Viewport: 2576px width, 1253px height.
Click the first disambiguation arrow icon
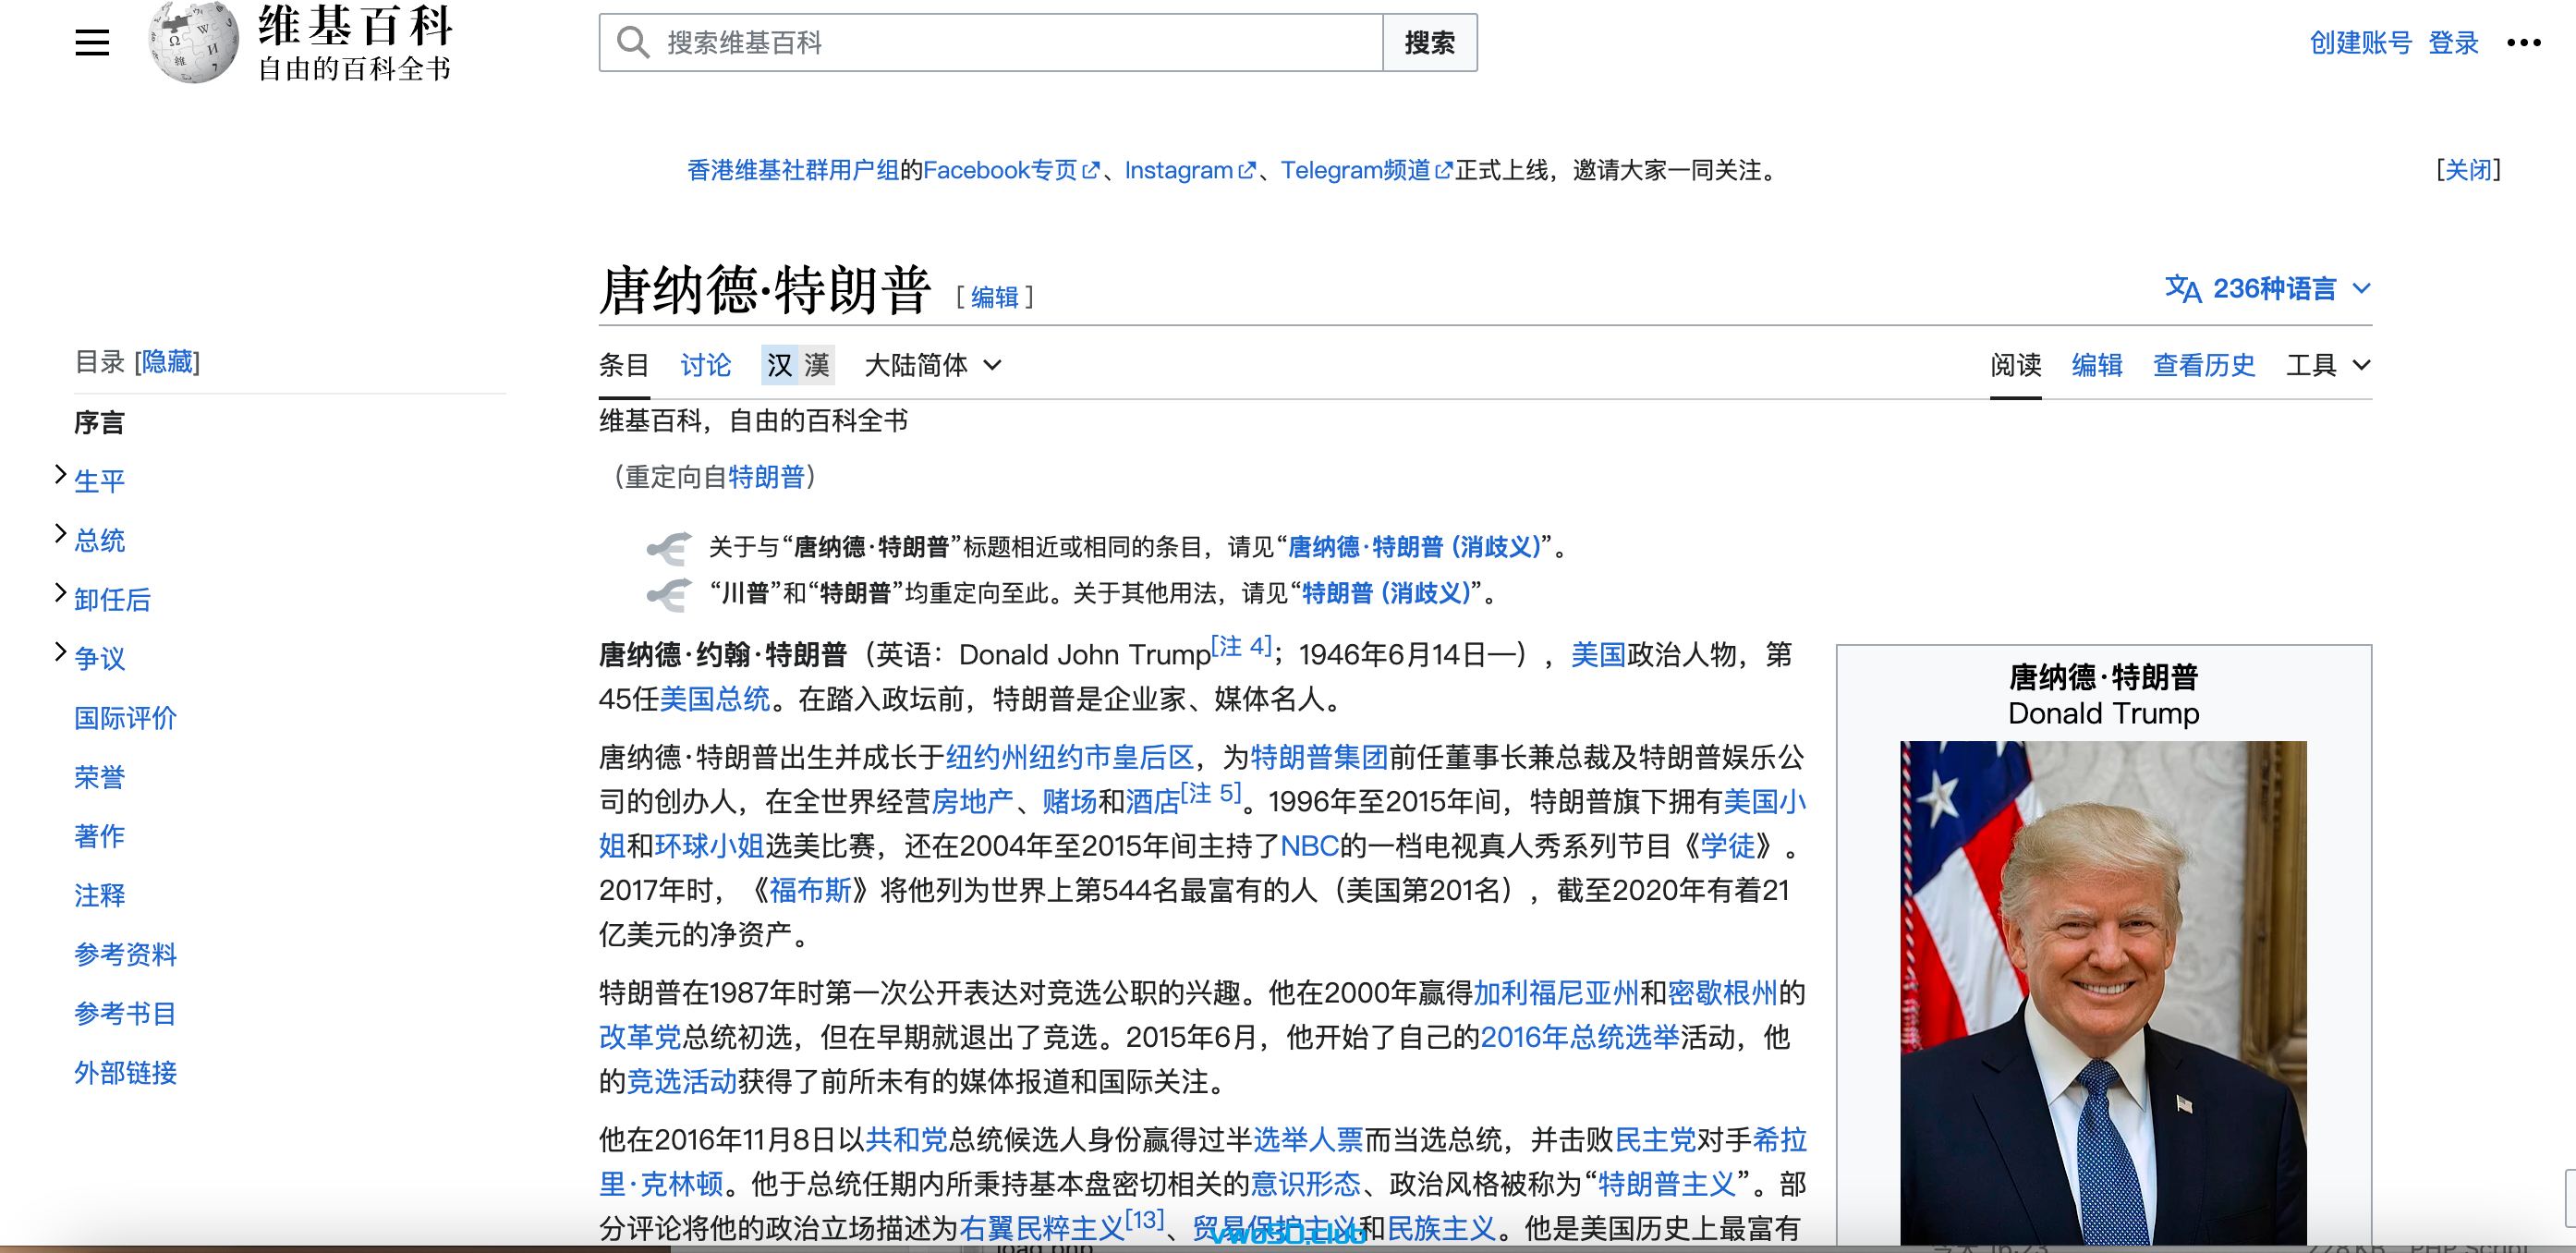click(669, 547)
